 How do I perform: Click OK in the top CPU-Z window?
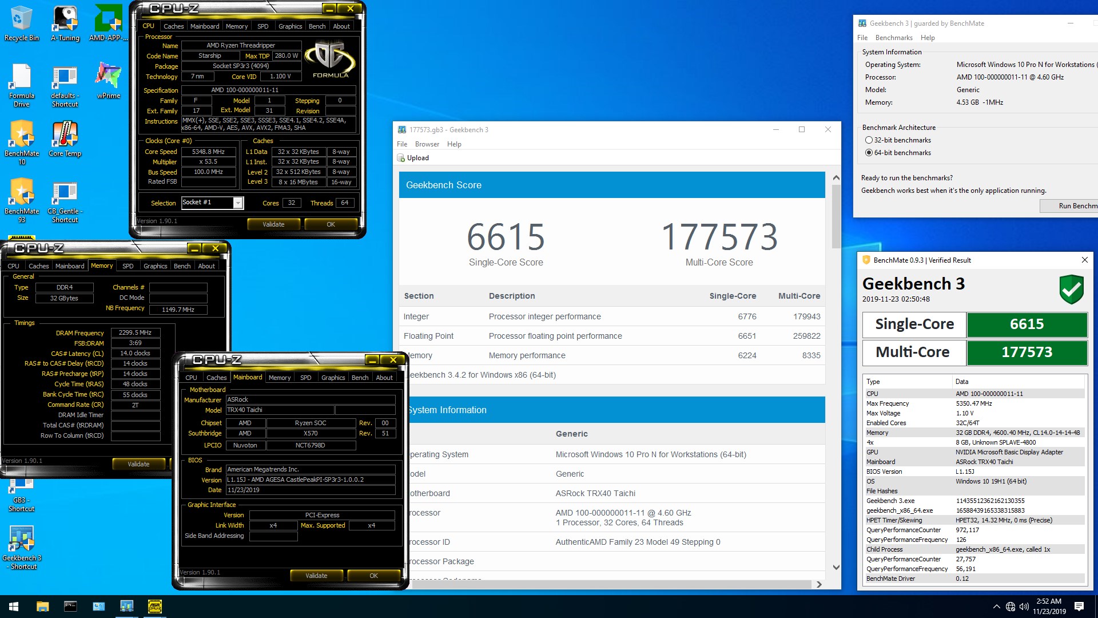coord(331,224)
